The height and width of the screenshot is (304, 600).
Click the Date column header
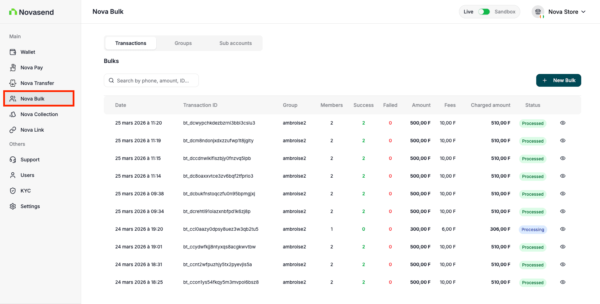coord(120,105)
